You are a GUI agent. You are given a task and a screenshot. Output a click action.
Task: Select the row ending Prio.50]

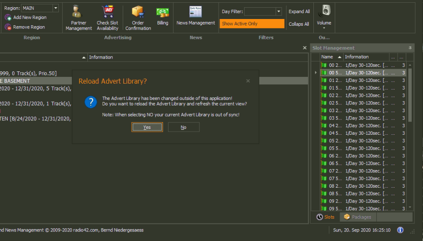29,73
